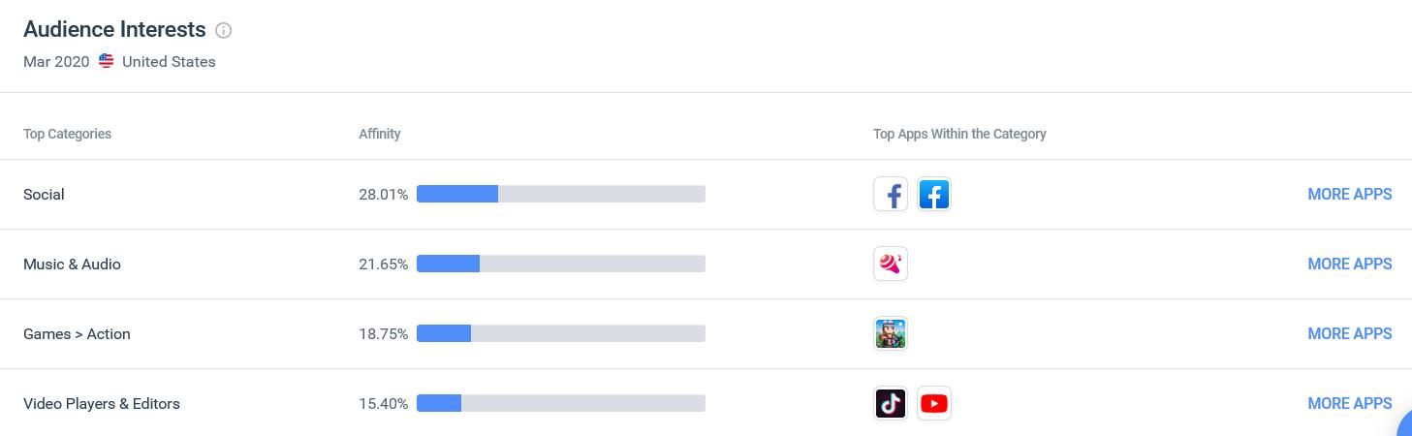Select the Social category row label
This screenshot has height=436, width=1412.
[x=44, y=195]
